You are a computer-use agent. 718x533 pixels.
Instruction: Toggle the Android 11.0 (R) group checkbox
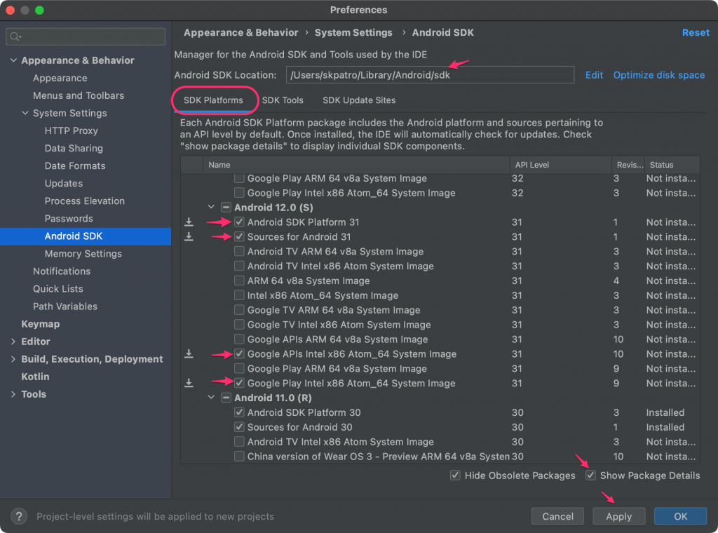pyautogui.click(x=226, y=398)
